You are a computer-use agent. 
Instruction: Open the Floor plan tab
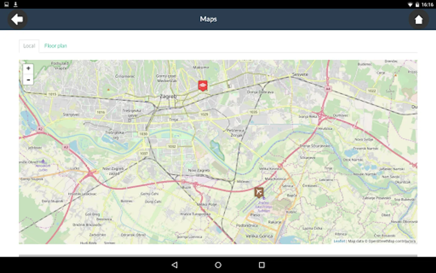pyautogui.click(x=55, y=46)
